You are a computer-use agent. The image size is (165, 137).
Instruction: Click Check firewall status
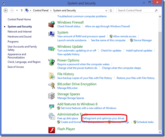point(69,26)
